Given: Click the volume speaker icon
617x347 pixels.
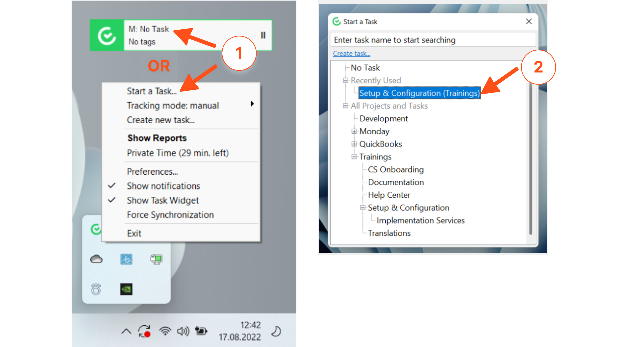Looking at the screenshot, I should [x=183, y=331].
